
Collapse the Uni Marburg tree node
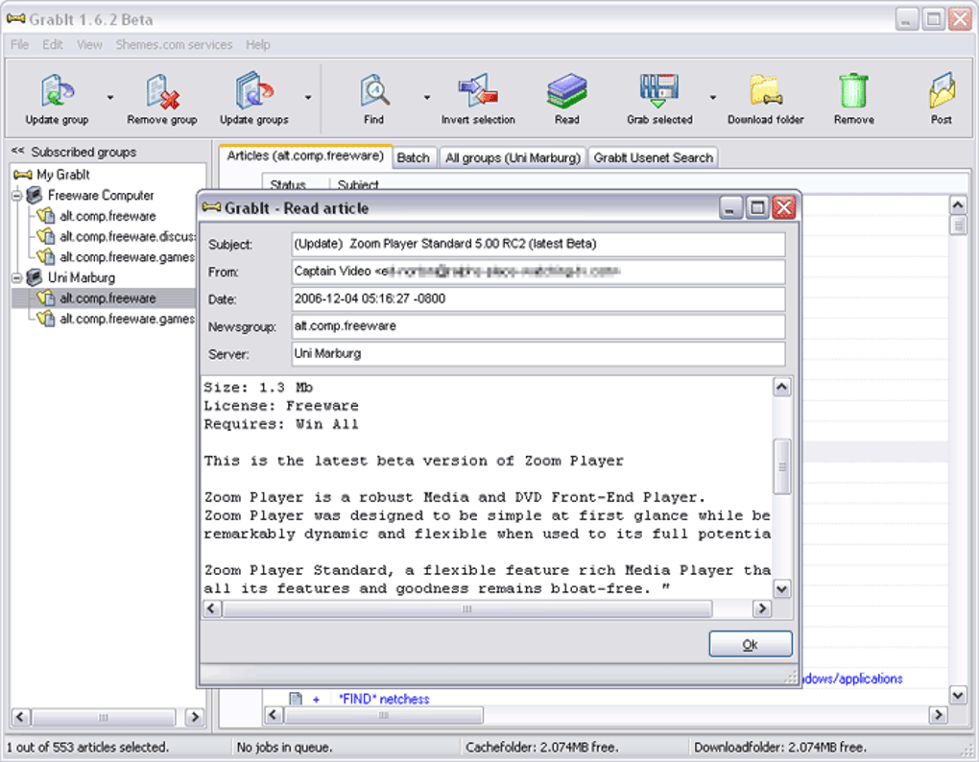coord(17,278)
